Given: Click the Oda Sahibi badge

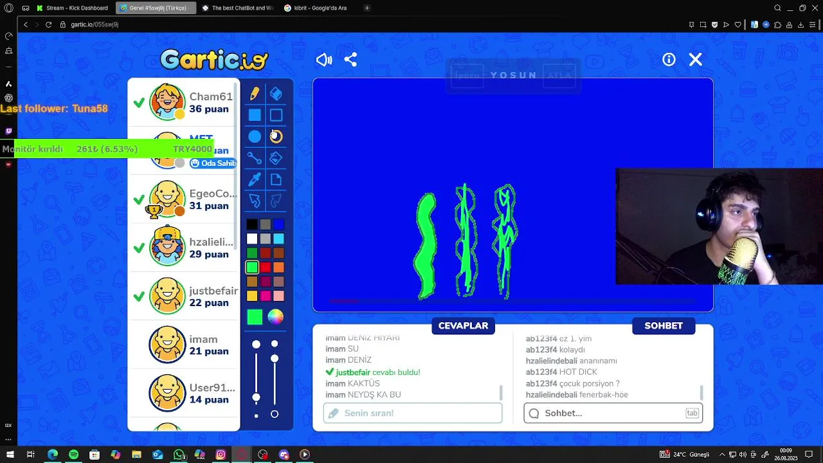Looking at the screenshot, I should 213,163.
